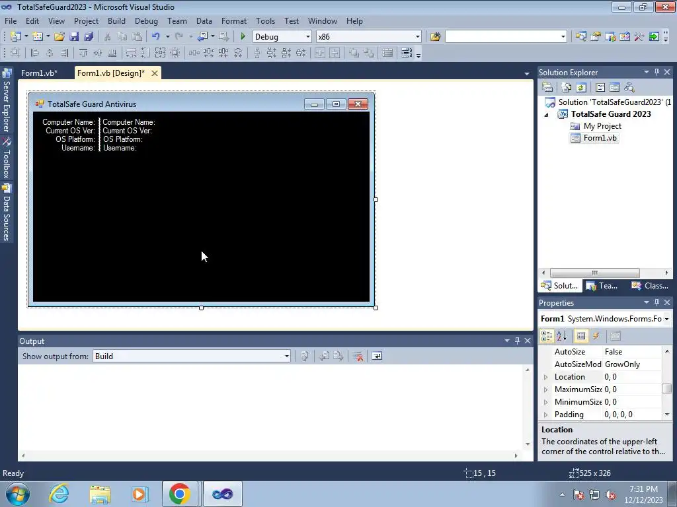This screenshot has width=677, height=507.
Task: Toggle the pin on Properties panel
Action: (x=657, y=302)
